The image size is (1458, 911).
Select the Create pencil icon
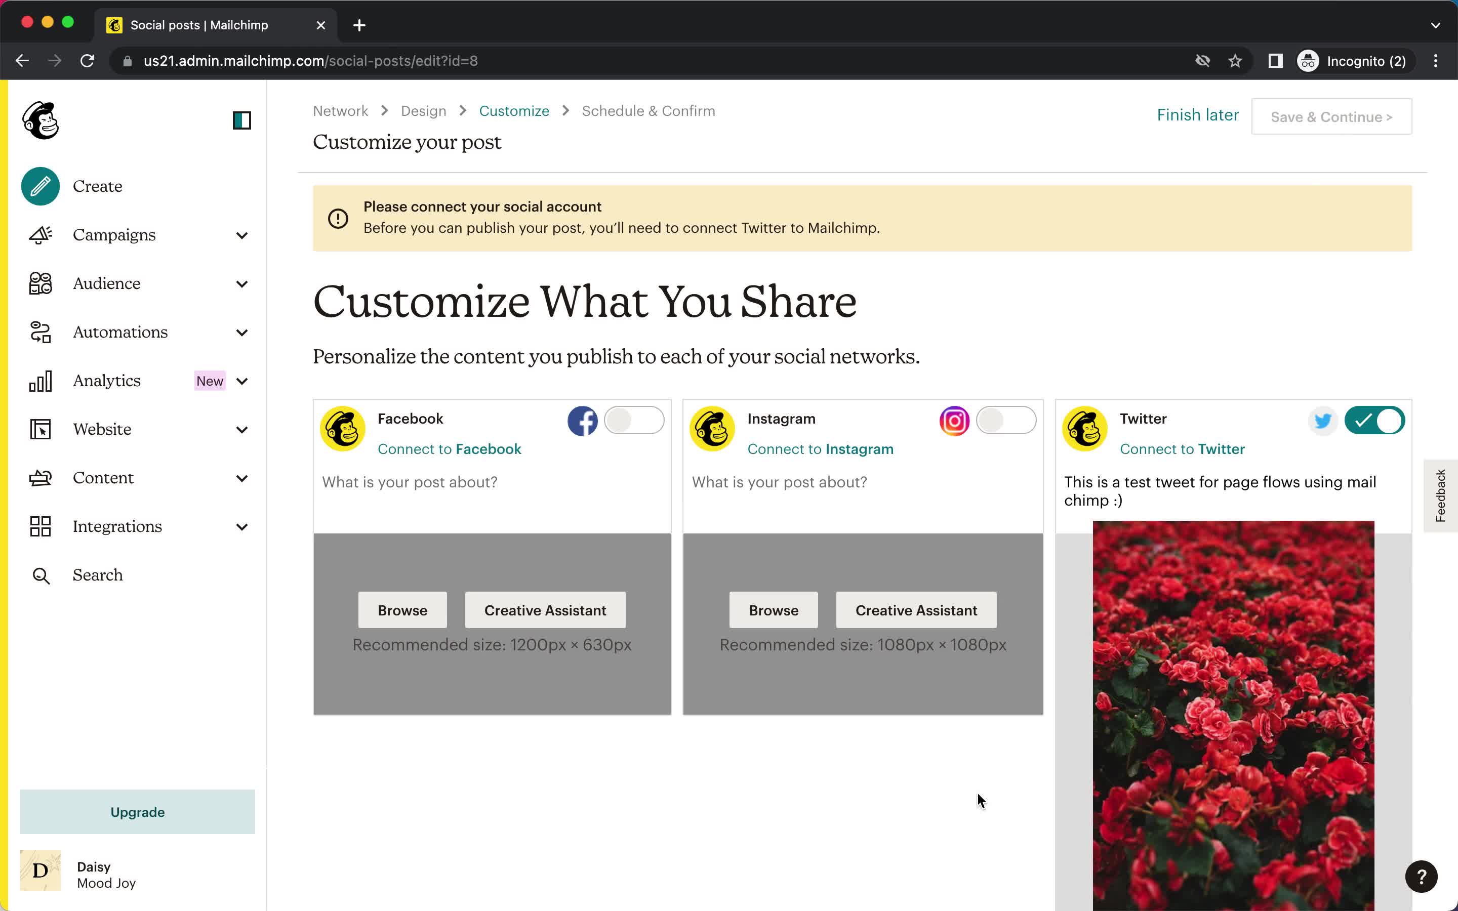tap(41, 186)
